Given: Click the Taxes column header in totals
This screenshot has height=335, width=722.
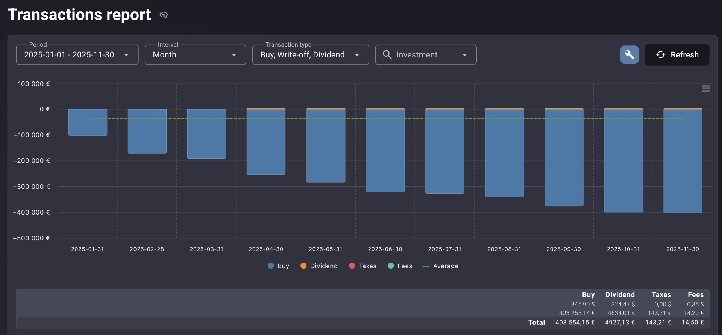Looking at the screenshot, I should click(661, 295).
